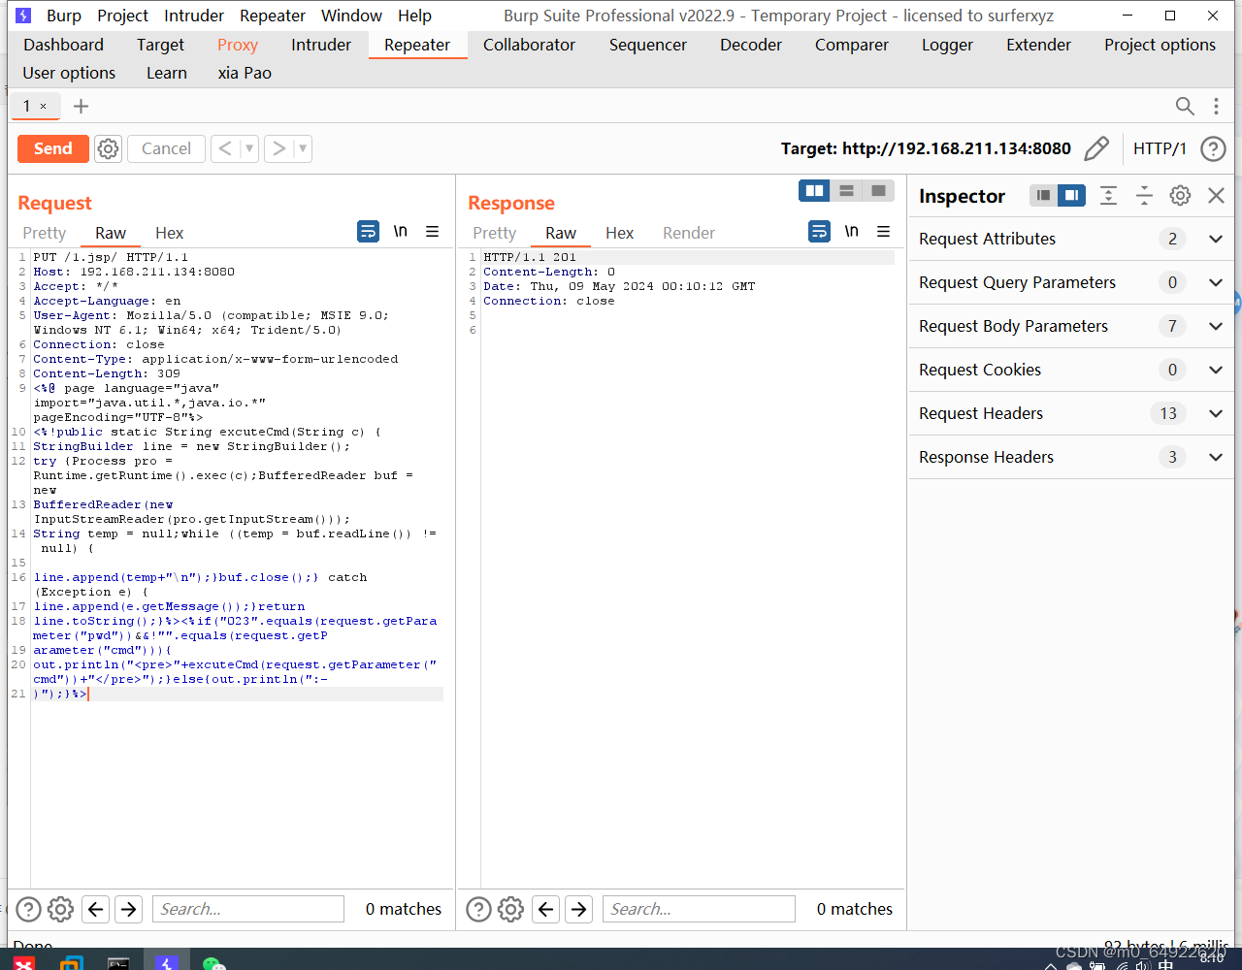Jump to next request search match
Viewport: 1242px width, 970px height.
tap(128, 909)
